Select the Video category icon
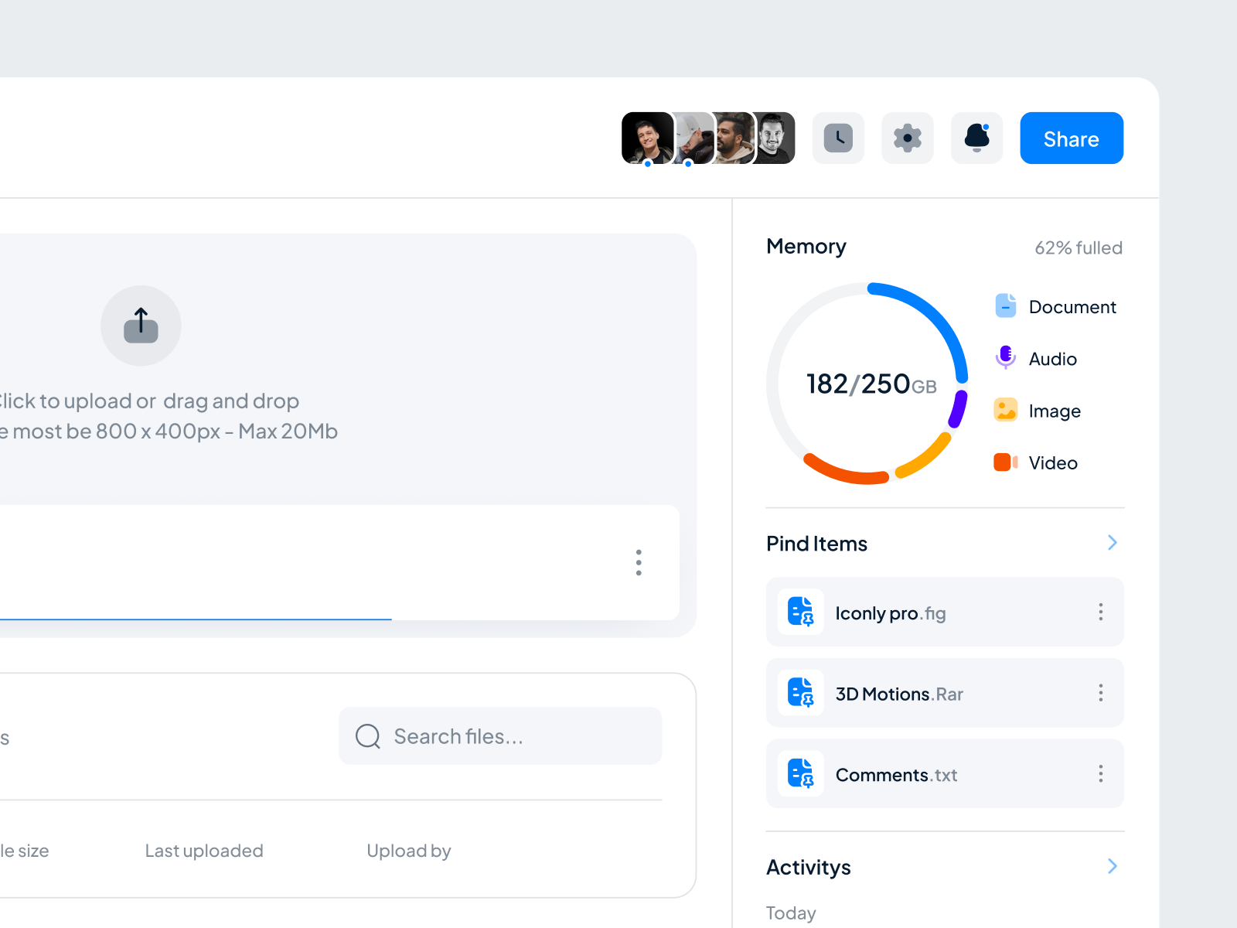 coord(1006,462)
